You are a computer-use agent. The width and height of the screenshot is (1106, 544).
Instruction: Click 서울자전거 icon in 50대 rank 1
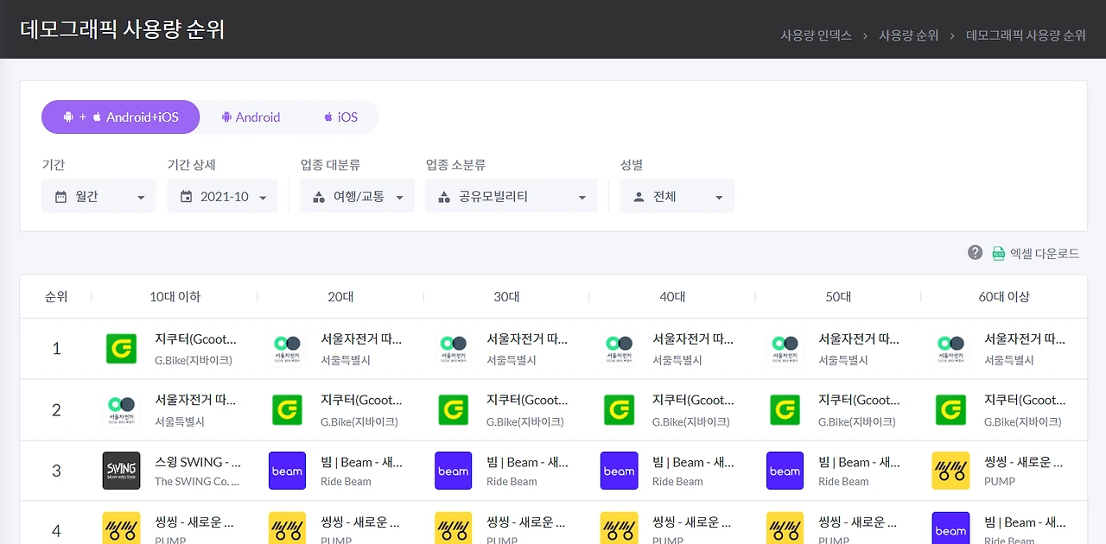pyautogui.click(x=785, y=349)
